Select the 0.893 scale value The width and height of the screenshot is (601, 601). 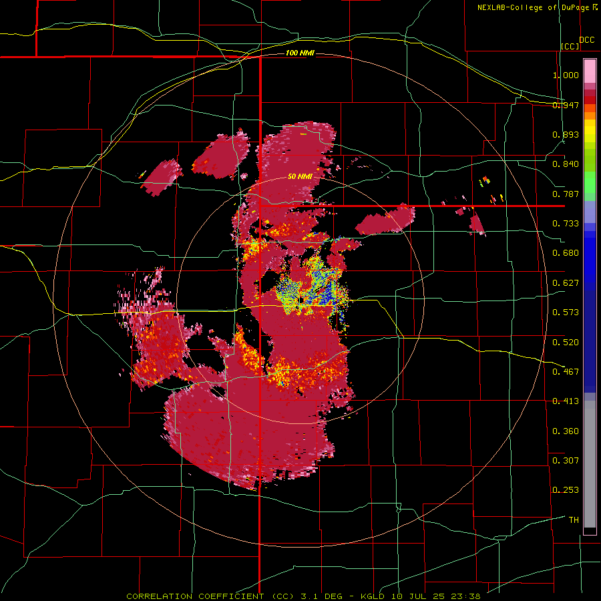566,134
